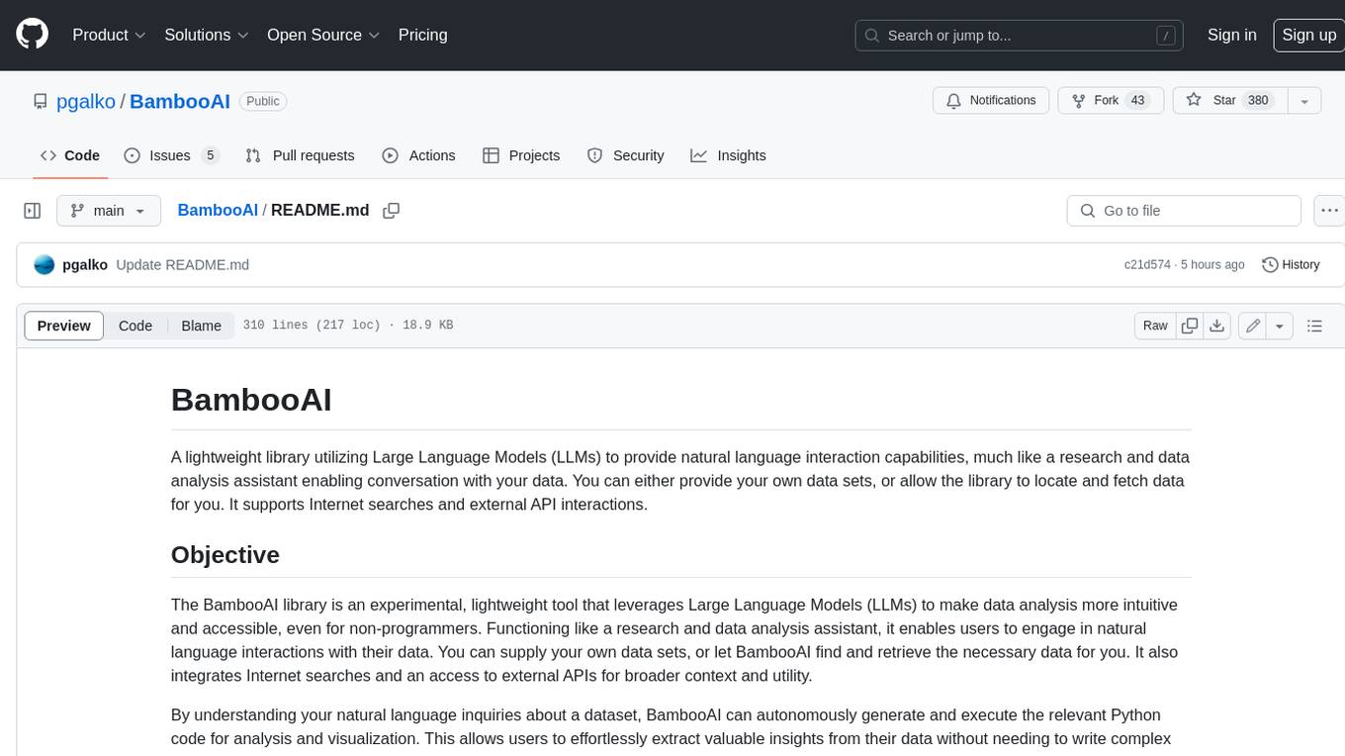Expand the Open Source menu
The image size is (1345, 756).
pos(323,35)
